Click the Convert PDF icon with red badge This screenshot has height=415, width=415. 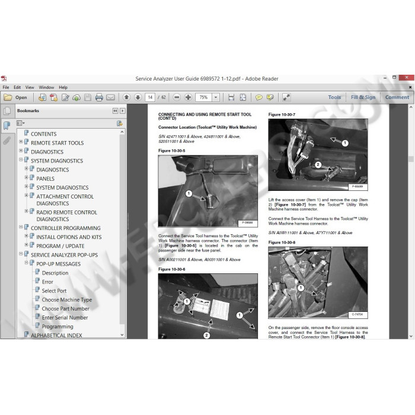(54, 97)
